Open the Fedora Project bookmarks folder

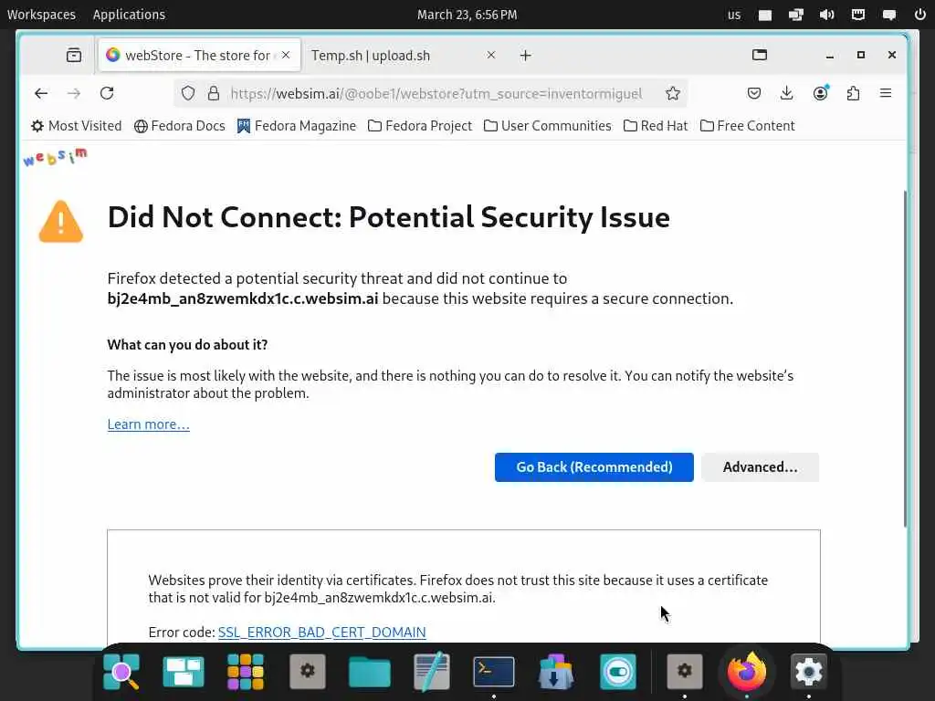pyautogui.click(x=420, y=126)
